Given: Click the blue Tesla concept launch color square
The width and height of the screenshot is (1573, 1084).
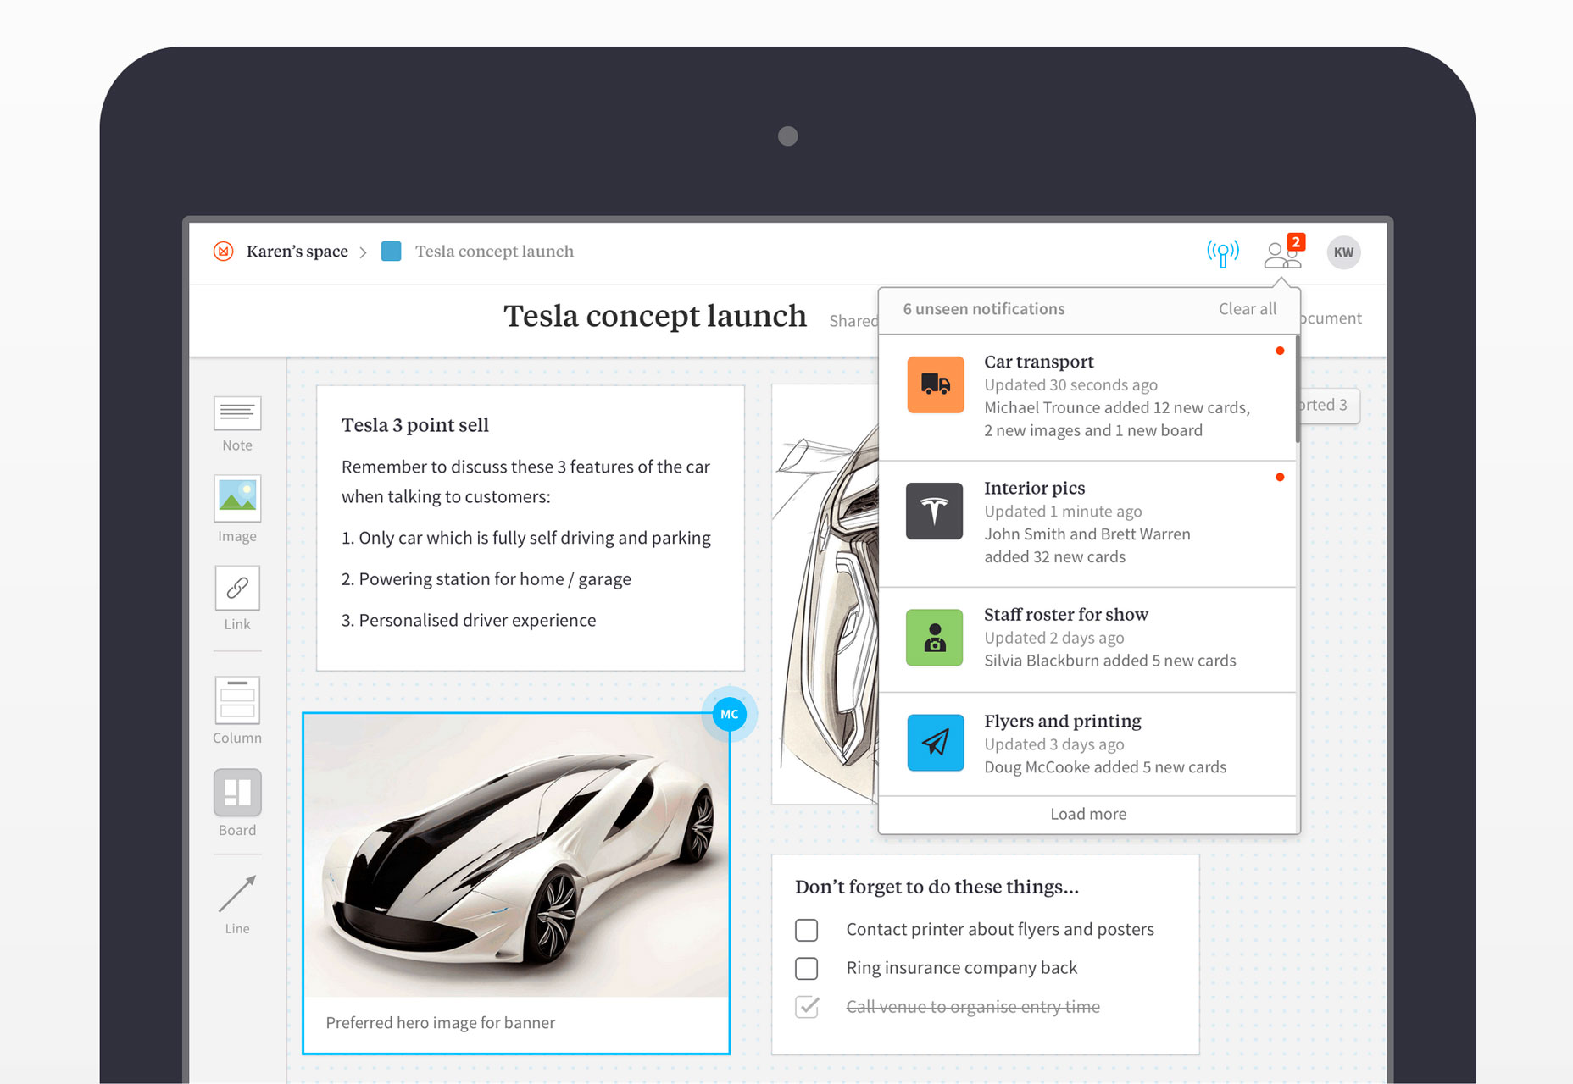Looking at the screenshot, I should click(x=391, y=251).
